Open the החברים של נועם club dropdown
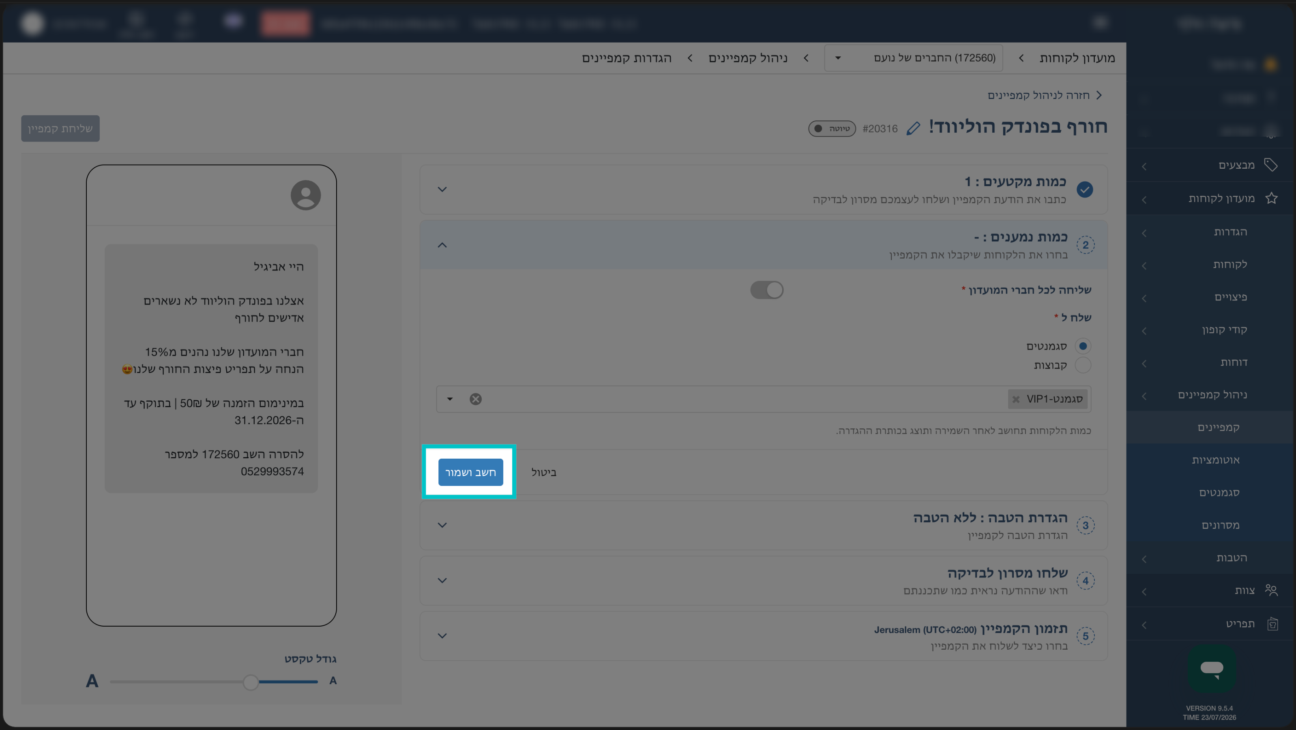Viewport: 1296px width, 730px height. point(913,58)
